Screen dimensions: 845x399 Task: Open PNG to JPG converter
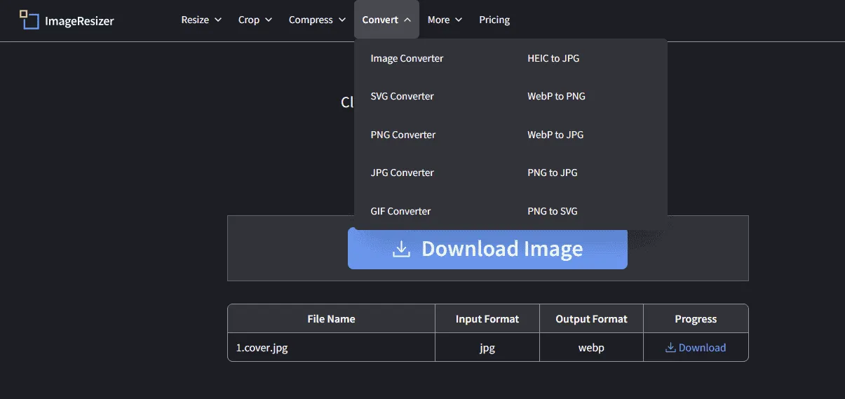point(553,173)
